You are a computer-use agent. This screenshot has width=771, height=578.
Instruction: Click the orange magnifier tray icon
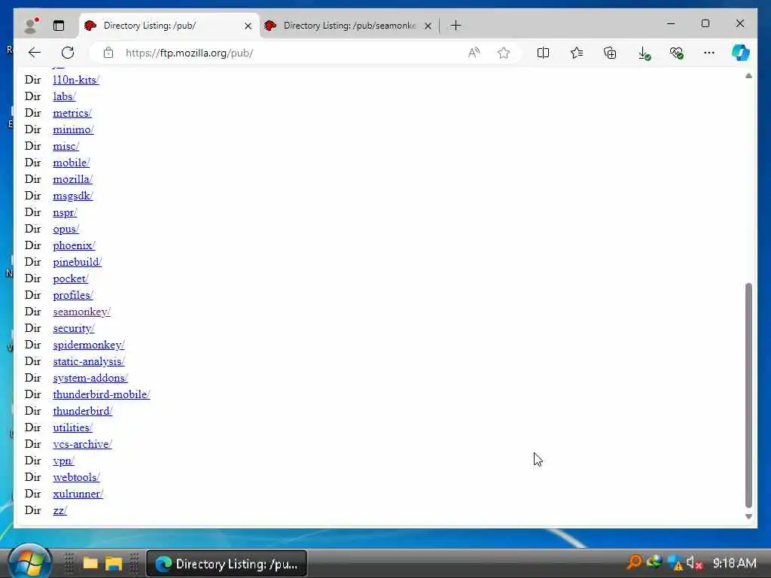[x=634, y=561]
